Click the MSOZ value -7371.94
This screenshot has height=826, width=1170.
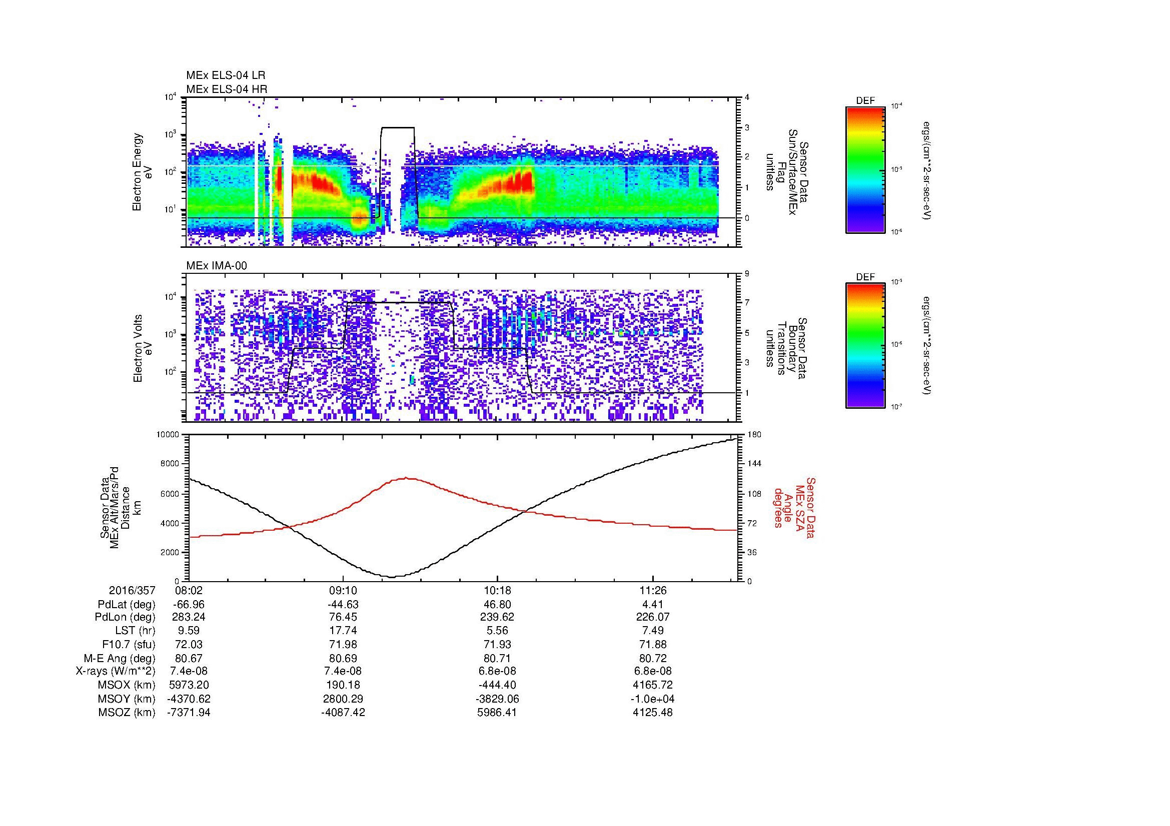tap(189, 713)
